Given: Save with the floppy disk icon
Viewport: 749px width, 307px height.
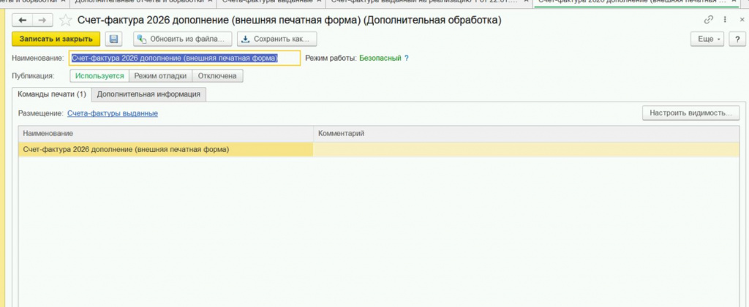Looking at the screenshot, I should (x=113, y=39).
